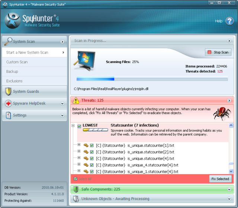
Task: Click cookie icon beside is_unique_4.statcounter[4].txt
Action: [x=86, y=165]
